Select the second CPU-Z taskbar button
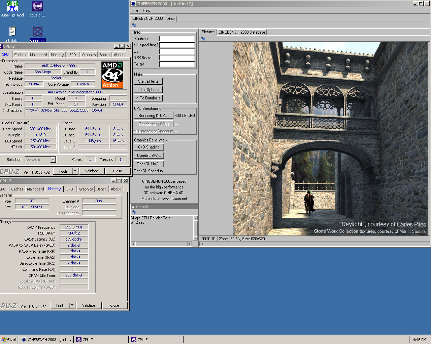 pyautogui.click(x=157, y=340)
